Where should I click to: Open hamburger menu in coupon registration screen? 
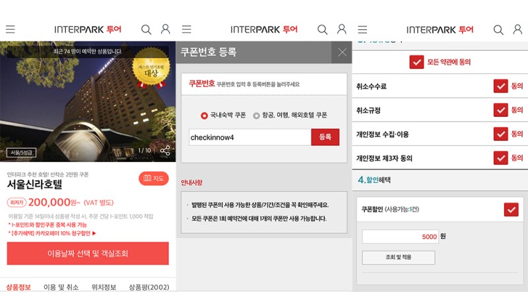(x=187, y=29)
